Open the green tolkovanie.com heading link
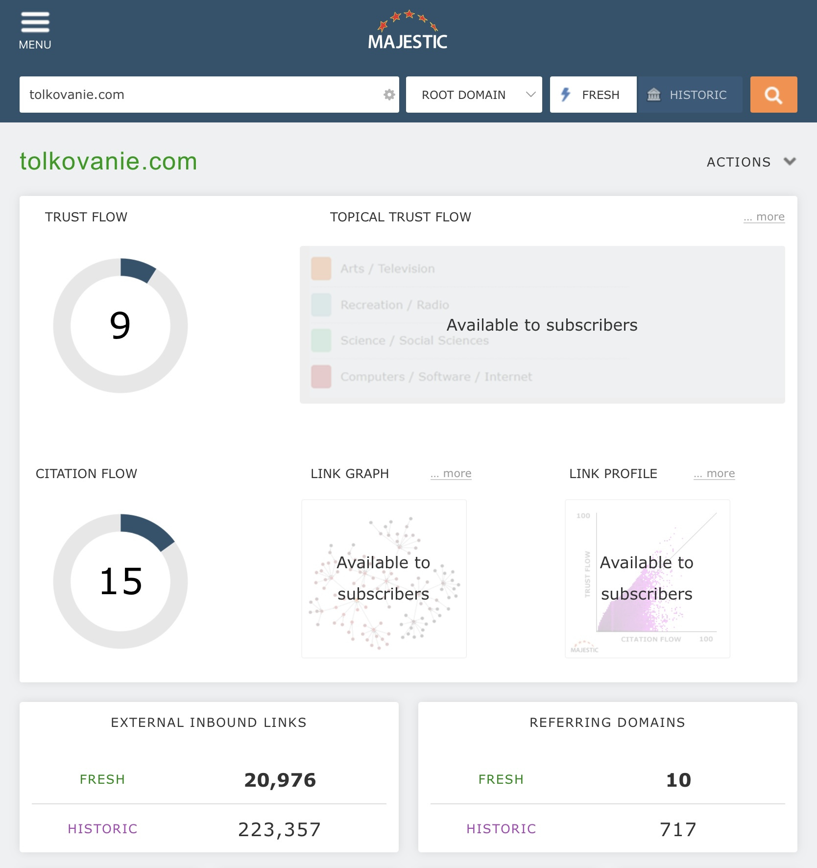 coord(108,161)
